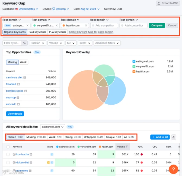Open the eatingwell.com keyword details dropdown
Viewport: 182px width, 176px height.
tap(53, 127)
